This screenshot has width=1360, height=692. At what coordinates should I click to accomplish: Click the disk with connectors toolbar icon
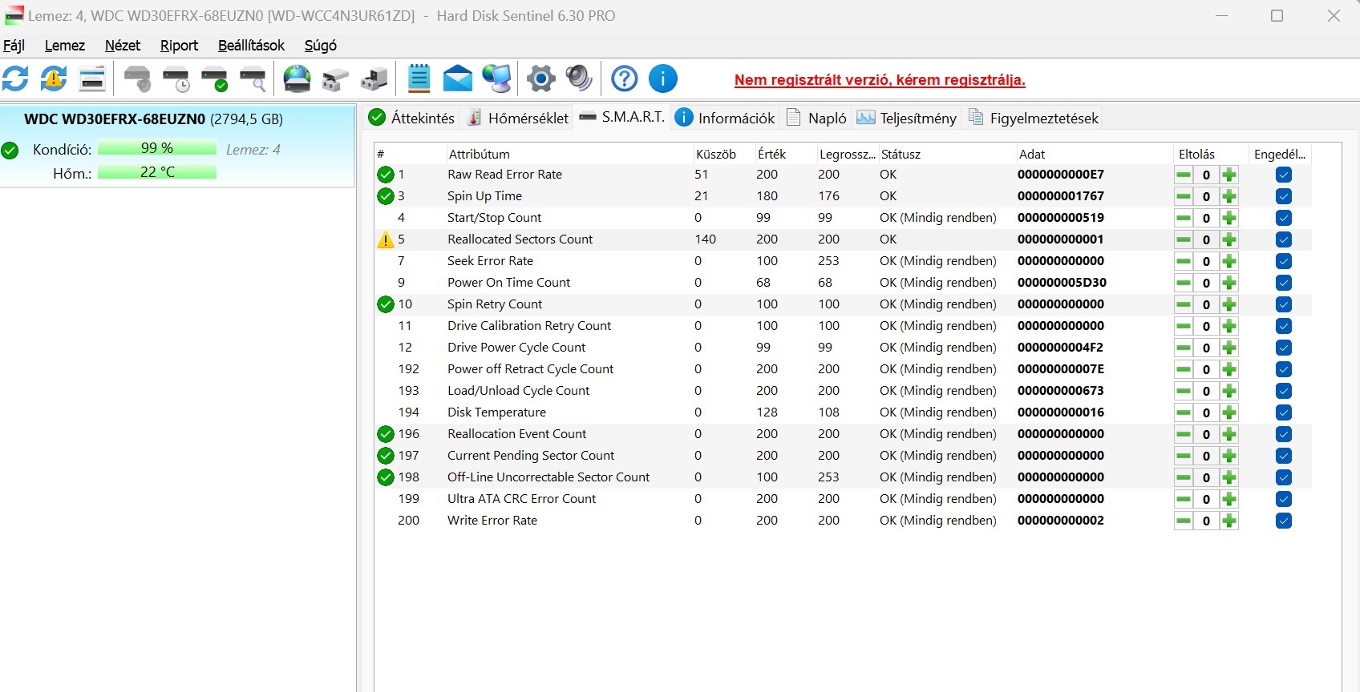tap(335, 78)
